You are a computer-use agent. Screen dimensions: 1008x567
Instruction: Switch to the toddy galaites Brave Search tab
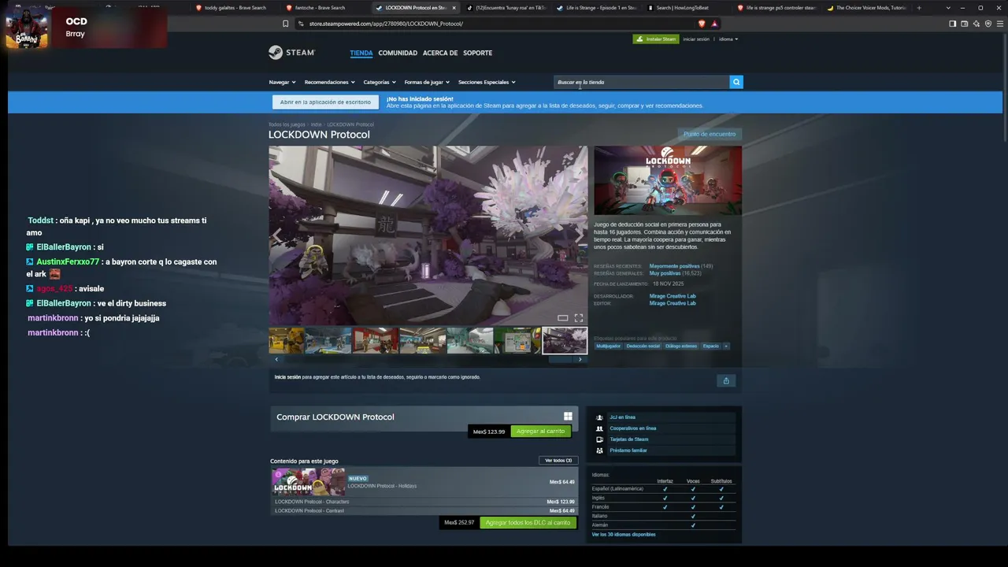point(235,8)
